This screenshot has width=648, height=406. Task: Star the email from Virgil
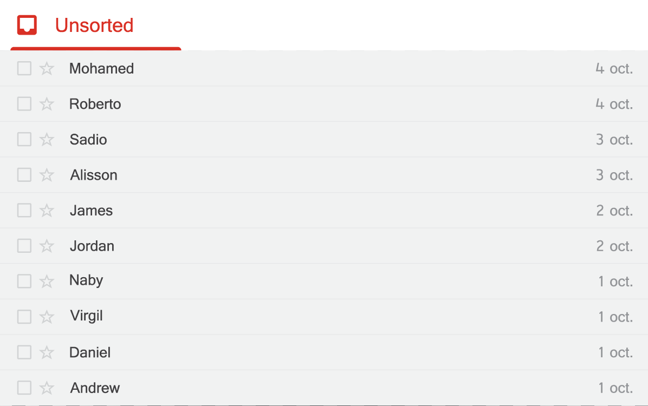click(x=47, y=317)
